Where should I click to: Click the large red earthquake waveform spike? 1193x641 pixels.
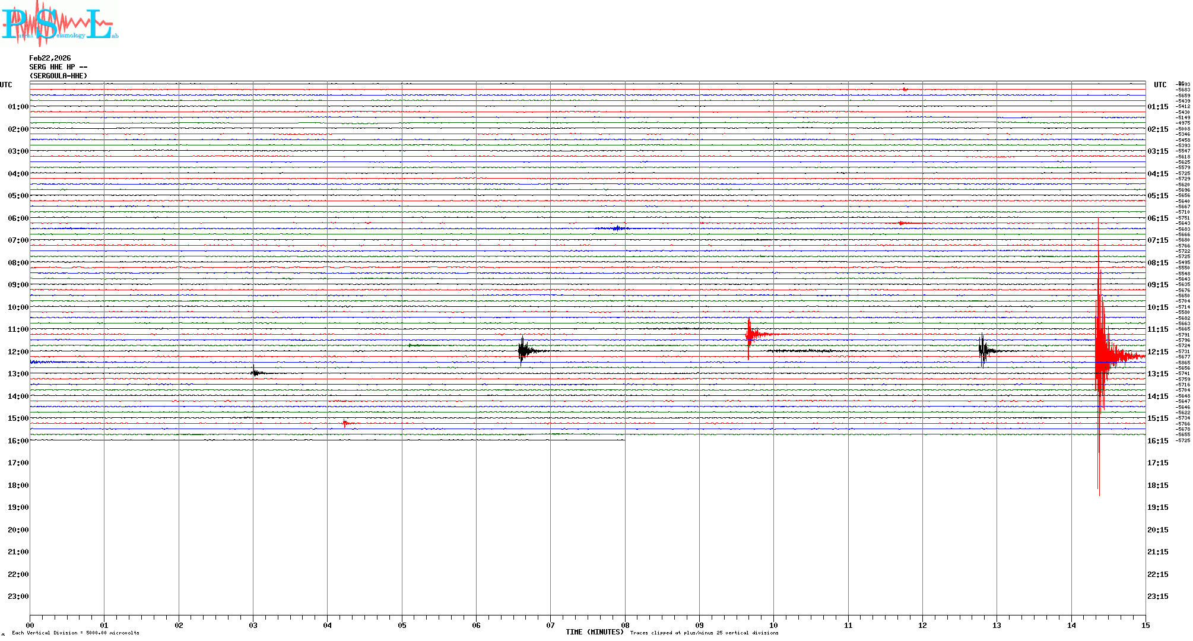click(1100, 356)
